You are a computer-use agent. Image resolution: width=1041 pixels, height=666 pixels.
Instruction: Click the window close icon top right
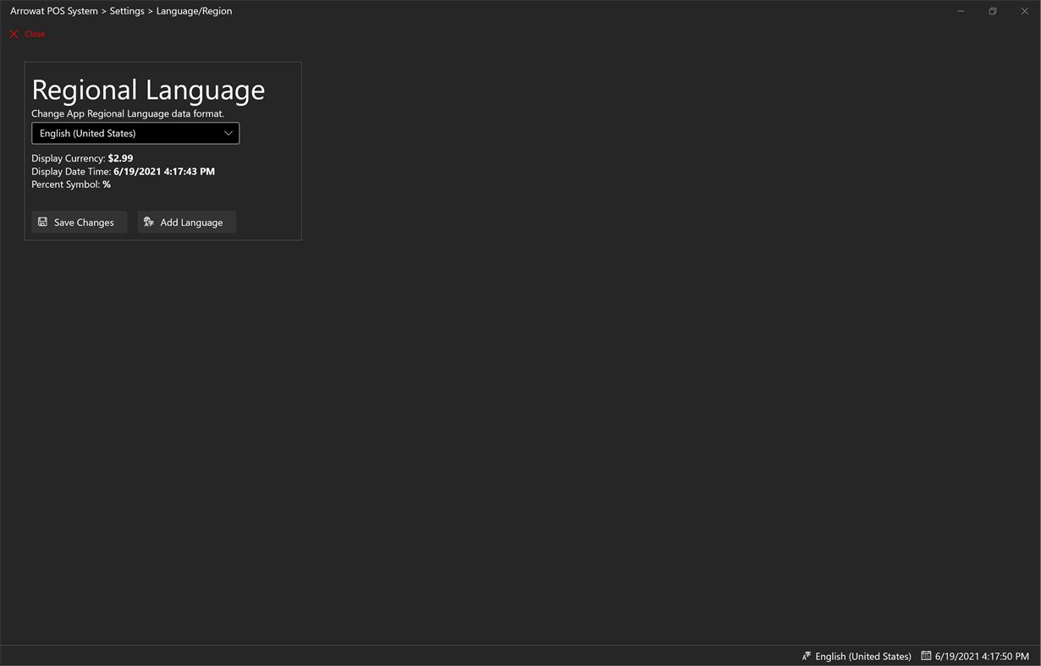(x=1024, y=11)
